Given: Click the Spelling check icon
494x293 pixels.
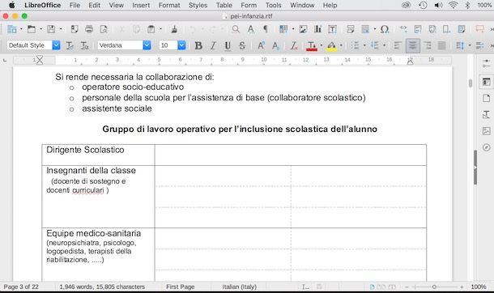Looking at the screenshot, I should 251,29.
